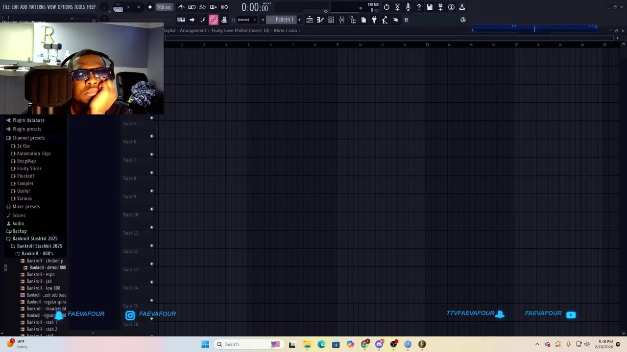This screenshot has width=627, height=352.
Task: Click the Track 9 label
Action: tap(129, 197)
